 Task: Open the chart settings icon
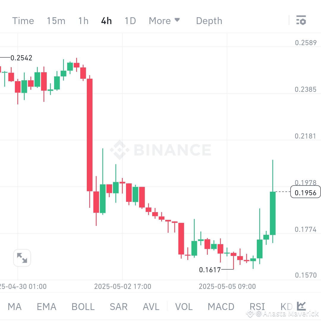click(x=301, y=21)
